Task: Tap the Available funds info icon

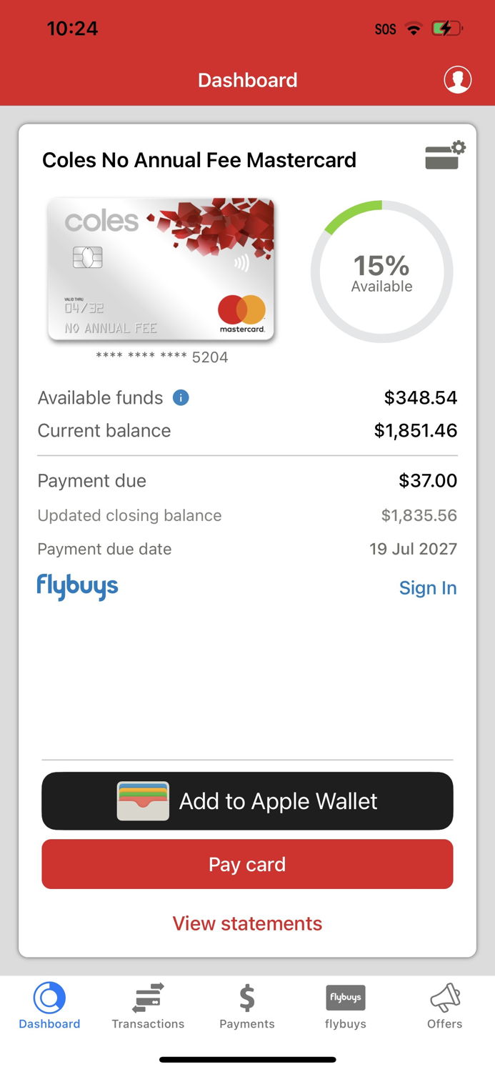Action: (180, 398)
